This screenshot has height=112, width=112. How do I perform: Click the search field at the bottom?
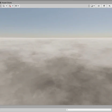click(x=89, y=110)
